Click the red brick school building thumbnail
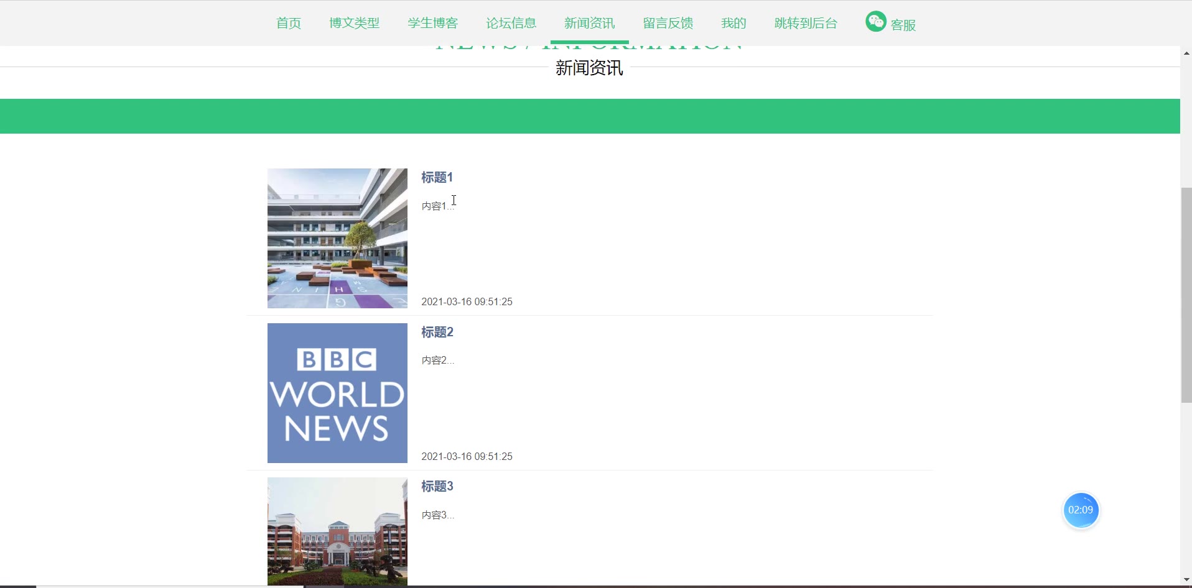This screenshot has height=588, width=1192. 337,531
